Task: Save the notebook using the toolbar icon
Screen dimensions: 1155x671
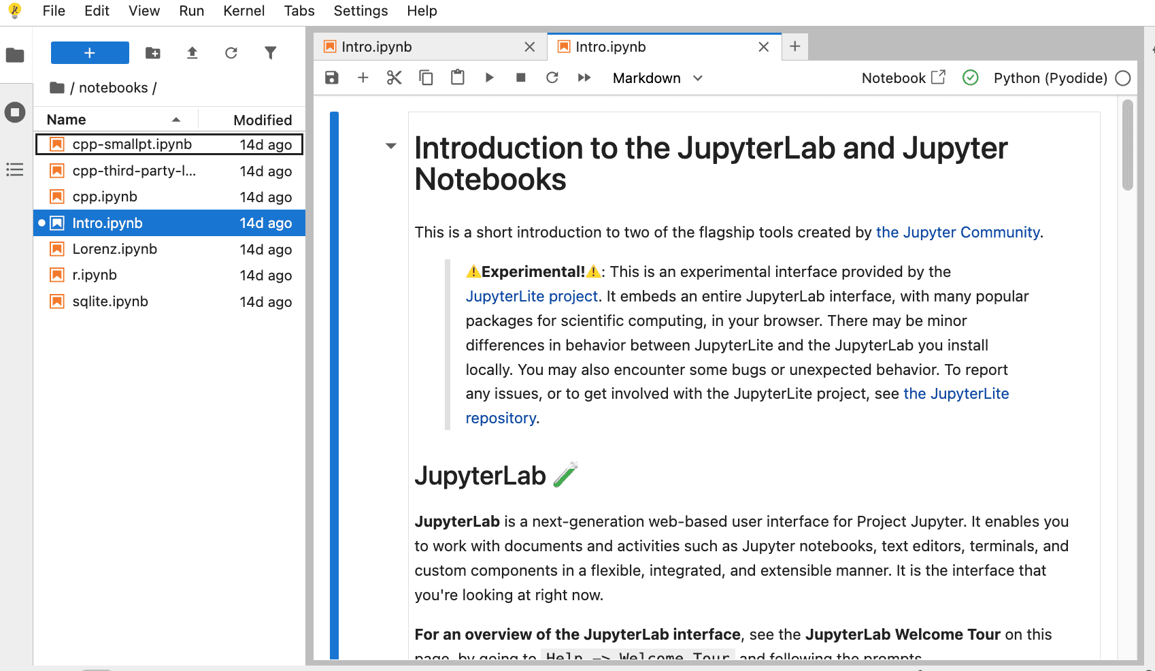Action: coord(331,78)
